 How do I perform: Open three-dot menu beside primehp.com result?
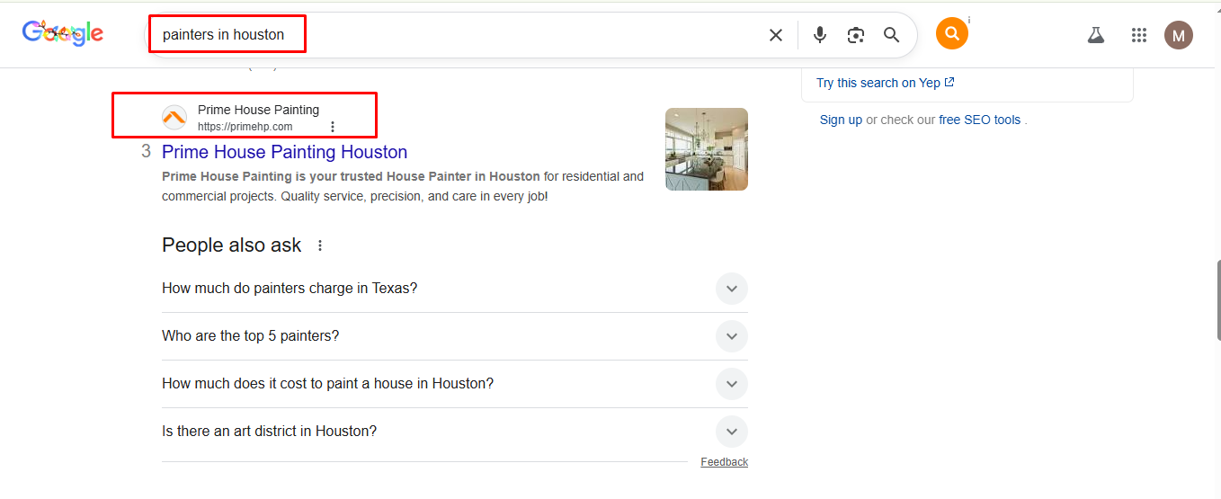[333, 127]
